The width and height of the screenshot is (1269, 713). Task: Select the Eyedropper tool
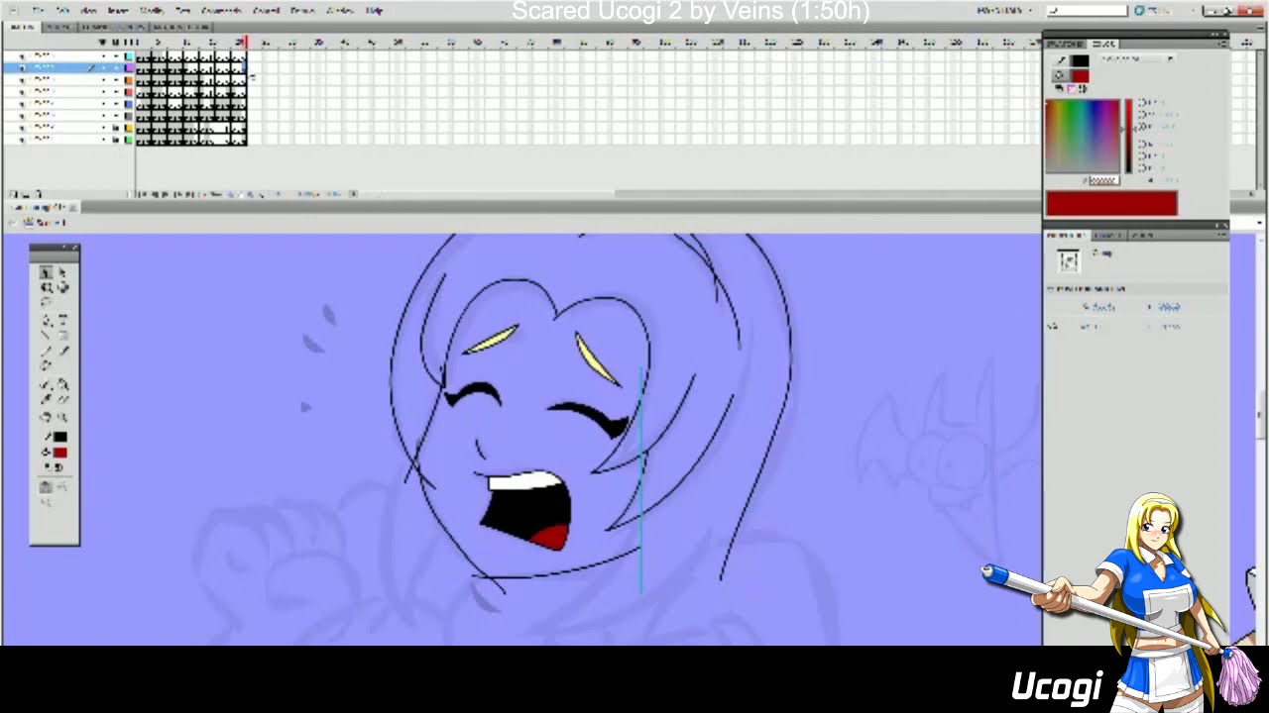[46, 399]
